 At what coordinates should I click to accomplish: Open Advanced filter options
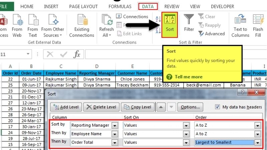point(212,34)
